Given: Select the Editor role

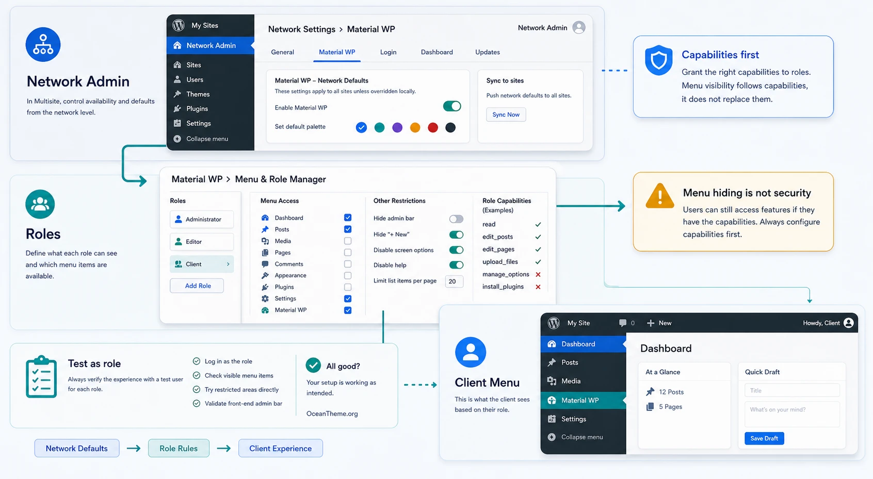Looking at the screenshot, I should tap(202, 242).
